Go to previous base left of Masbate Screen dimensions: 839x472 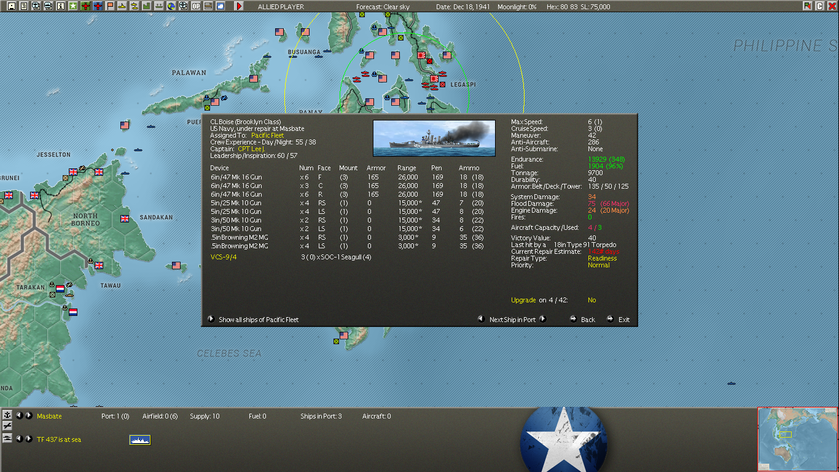[19, 415]
